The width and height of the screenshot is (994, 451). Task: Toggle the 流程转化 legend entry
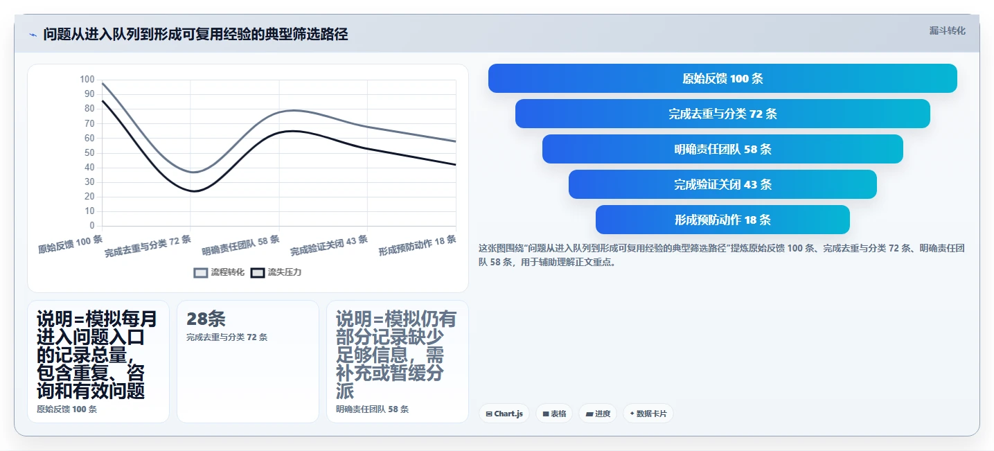(220, 272)
